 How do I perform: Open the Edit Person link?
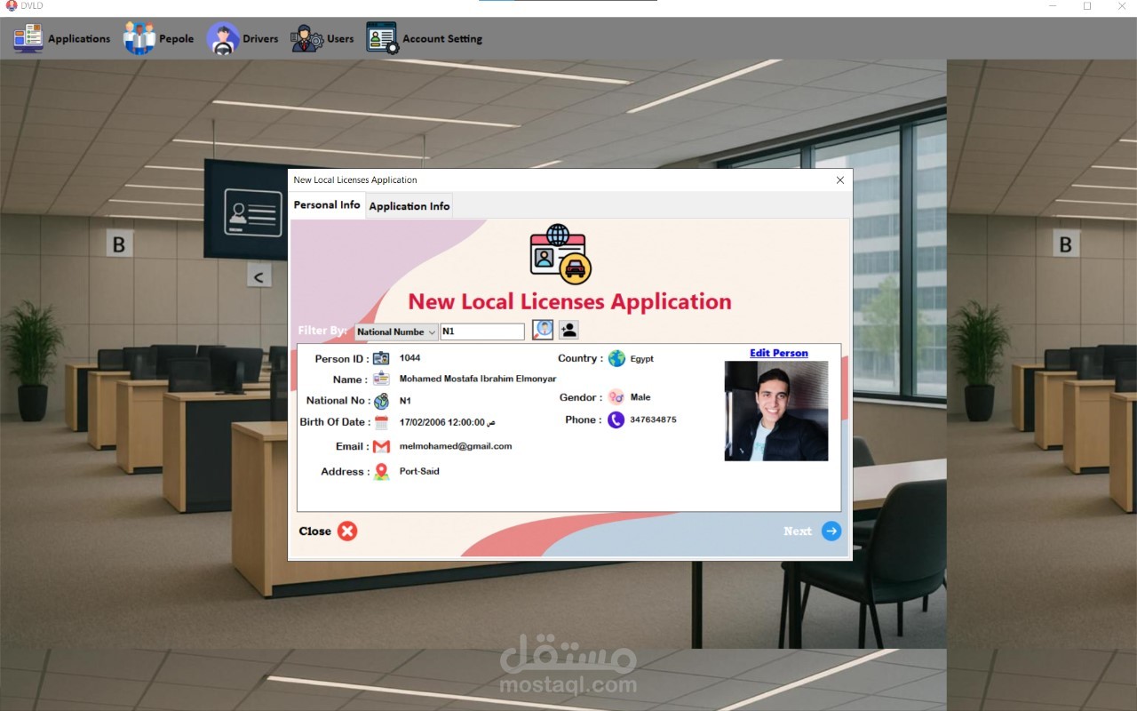point(779,353)
